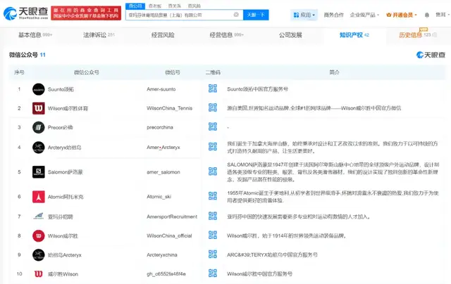
Task: Open QR code for Precor必确 account
Action: (x=212, y=127)
